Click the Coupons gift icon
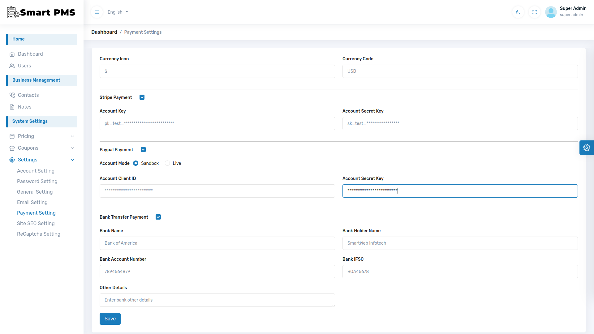This screenshot has width=594, height=334. [x=12, y=148]
